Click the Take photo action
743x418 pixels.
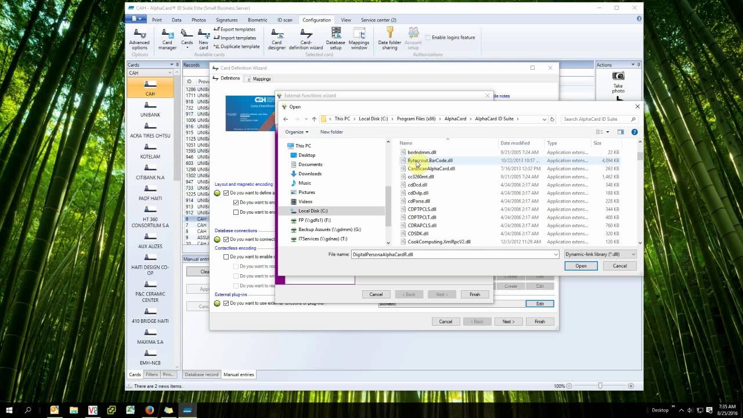[x=618, y=82]
